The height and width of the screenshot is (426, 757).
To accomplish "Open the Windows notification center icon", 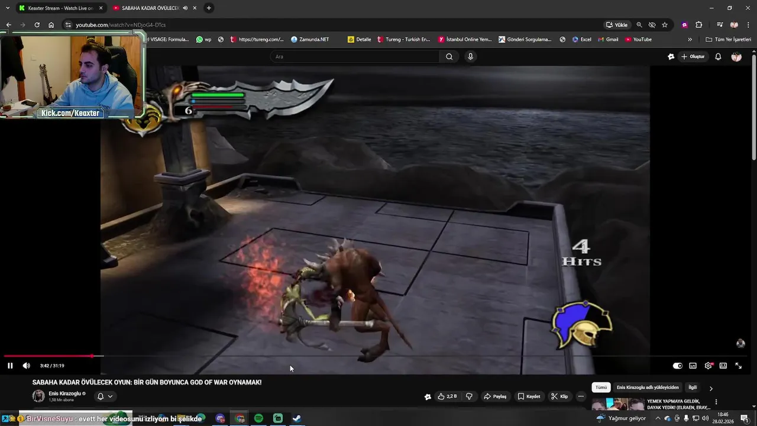I will tap(745, 418).
